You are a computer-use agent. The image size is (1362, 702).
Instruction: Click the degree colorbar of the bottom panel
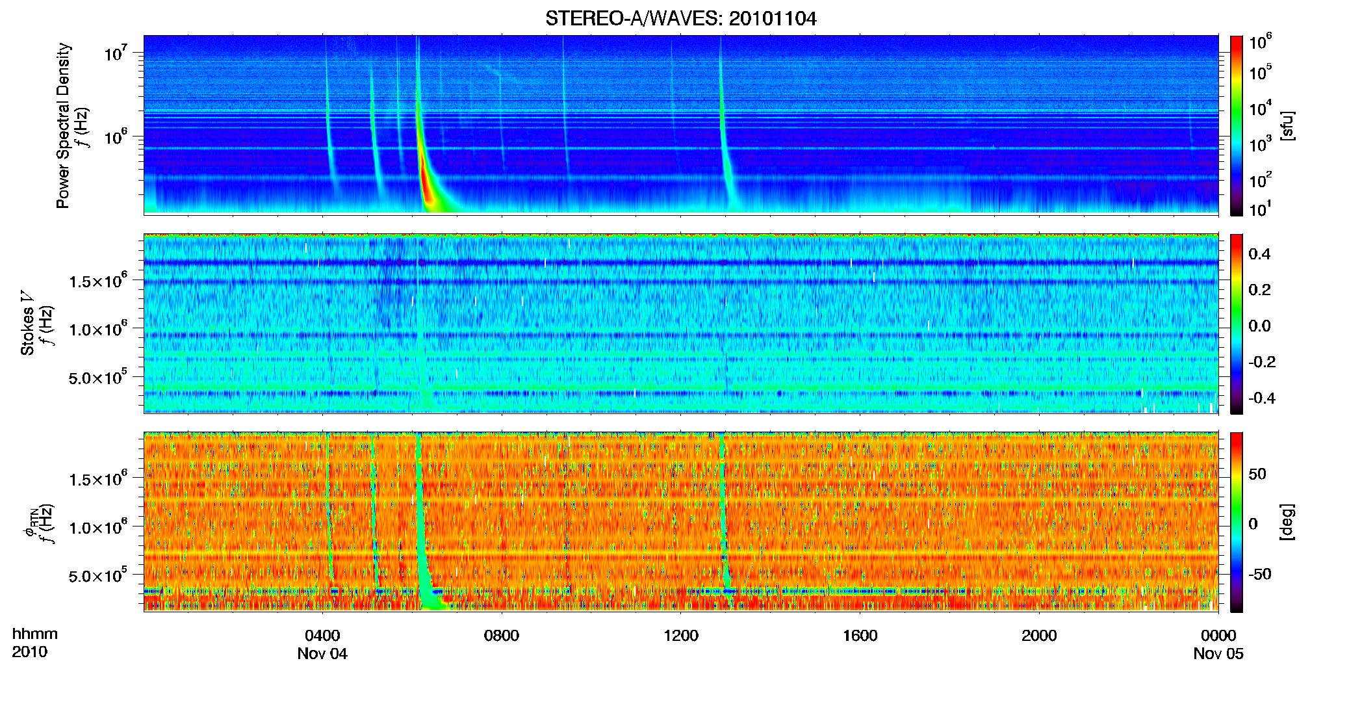1236,522
